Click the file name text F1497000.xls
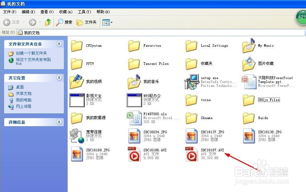This screenshot has height=192, width=306. 155,114
